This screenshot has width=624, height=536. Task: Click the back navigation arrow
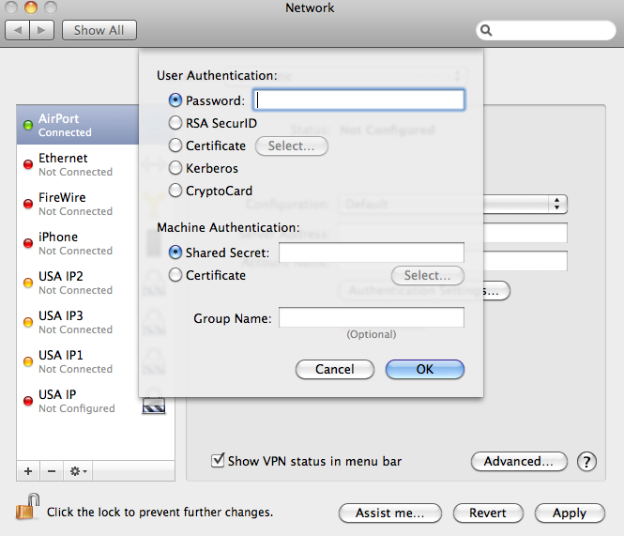[x=18, y=30]
